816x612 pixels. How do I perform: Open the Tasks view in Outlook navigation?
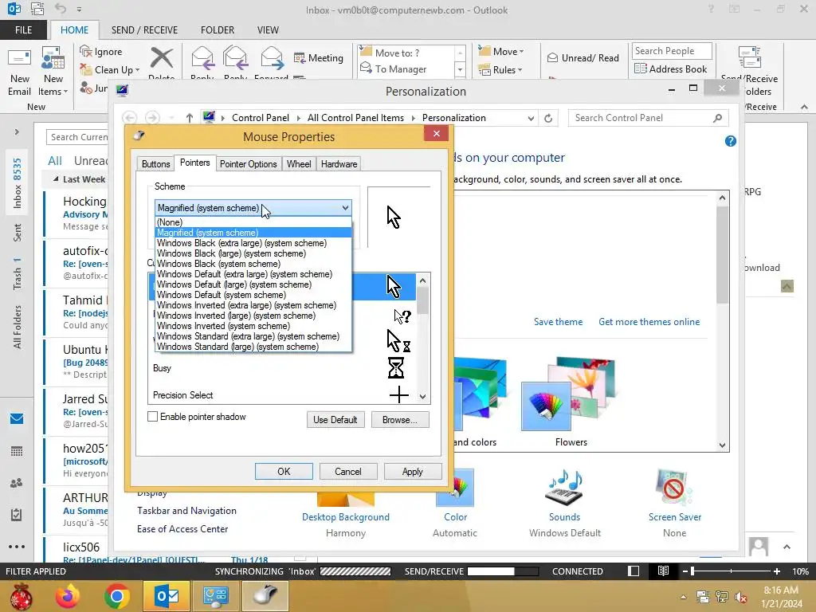(x=17, y=515)
